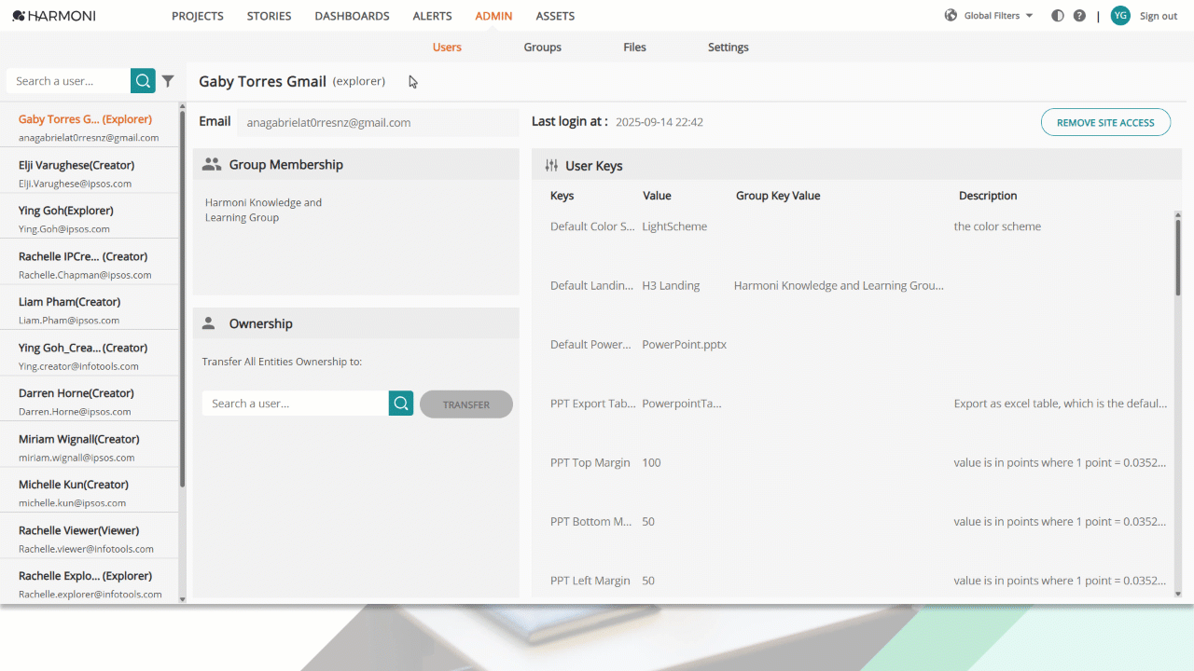Open the help question mark icon
The image size is (1194, 671).
point(1079,16)
